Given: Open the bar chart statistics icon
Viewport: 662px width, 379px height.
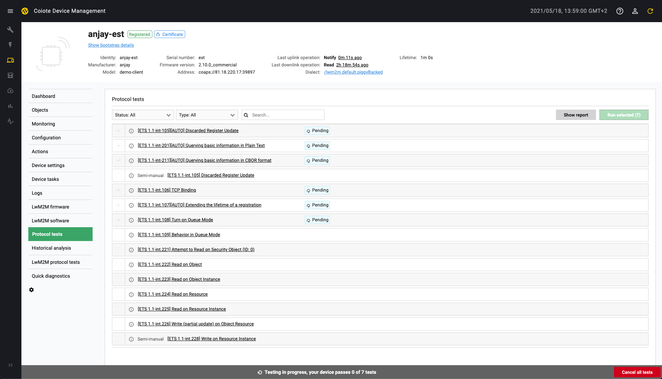Looking at the screenshot, I should pyautogui.click(x=10, y=106).
